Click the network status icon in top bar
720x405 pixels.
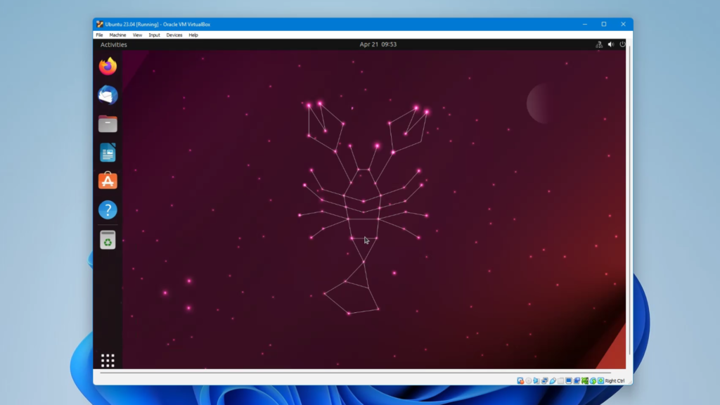coord(599,44)
